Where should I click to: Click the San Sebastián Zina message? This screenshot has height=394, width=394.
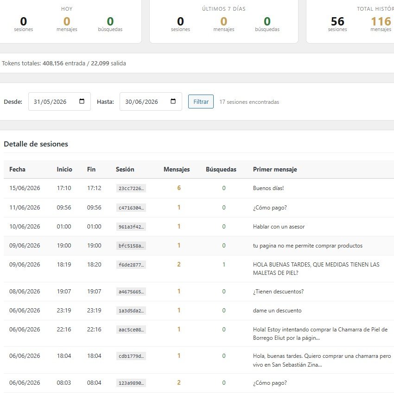click(322, 360)
